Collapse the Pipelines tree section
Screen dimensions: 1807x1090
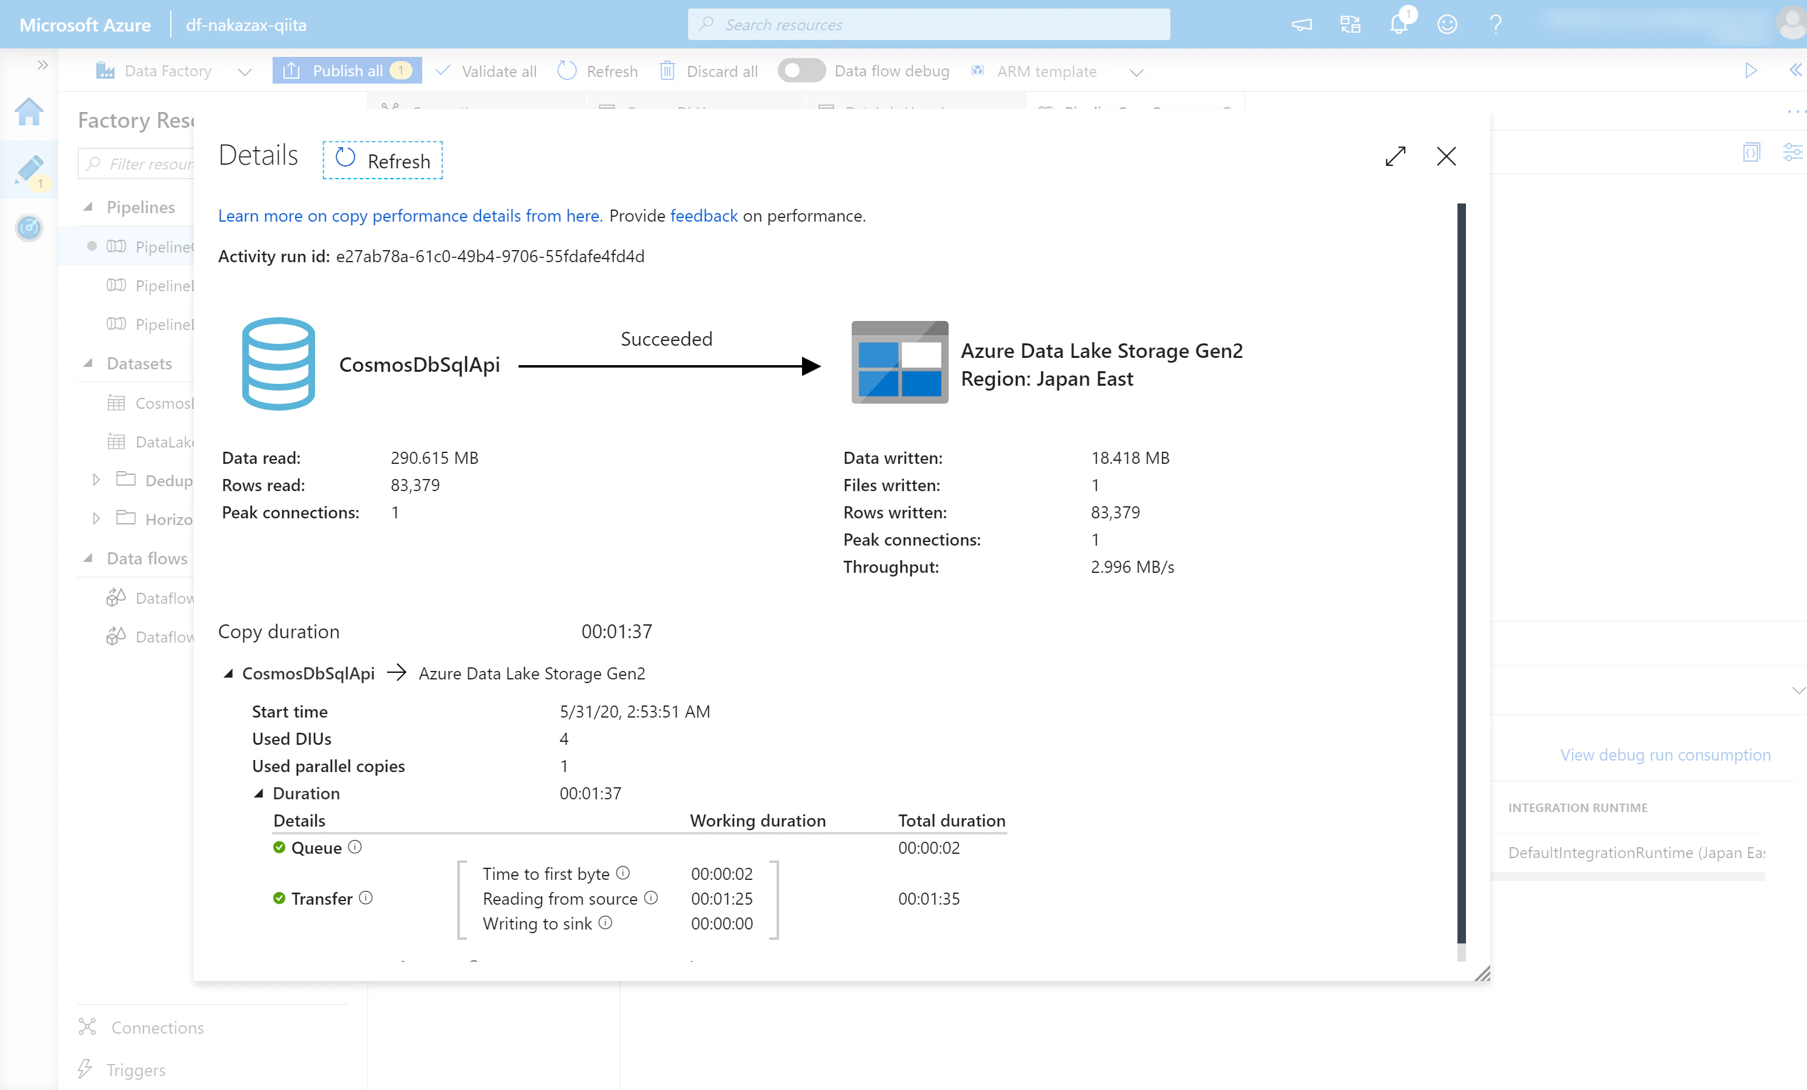[88, 206]
